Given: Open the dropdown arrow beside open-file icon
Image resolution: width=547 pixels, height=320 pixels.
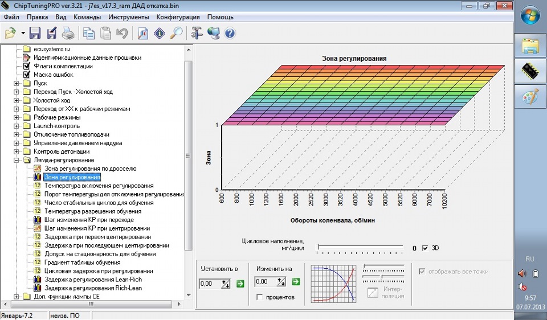Looking at the screenshot, I should (23, 34).
